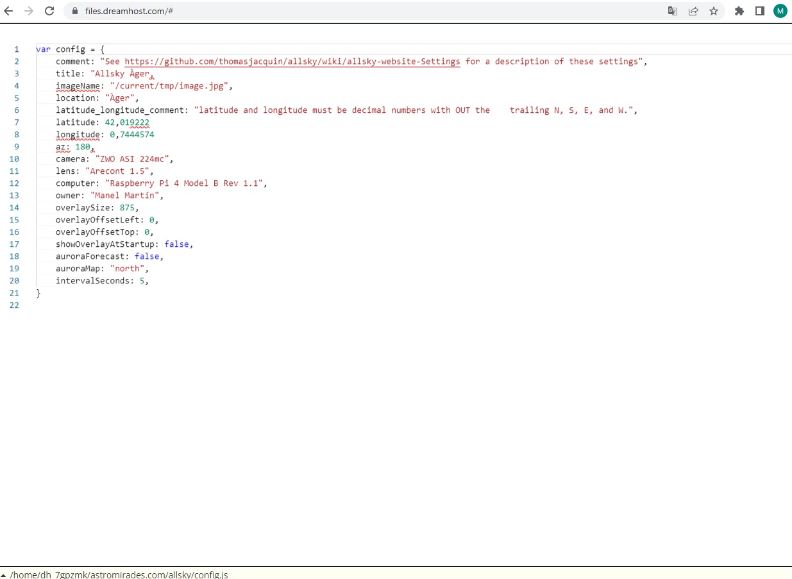Click lens value "Arecont 1.5"
Image resolution: width=792 pixels, height=579 pixels.
[117, 171]
